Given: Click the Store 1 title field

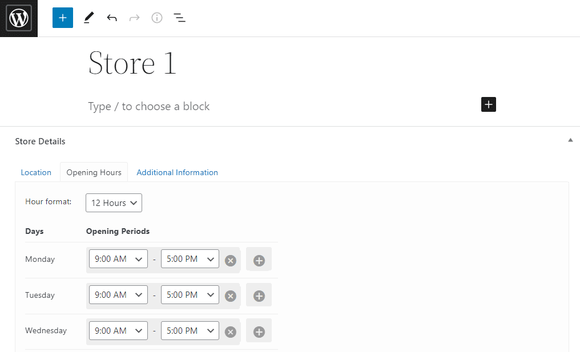Looking at the screenshot, I should point(132,63).
